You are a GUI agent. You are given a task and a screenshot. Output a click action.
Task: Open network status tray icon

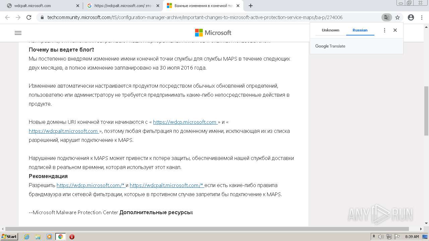[389, 237]
